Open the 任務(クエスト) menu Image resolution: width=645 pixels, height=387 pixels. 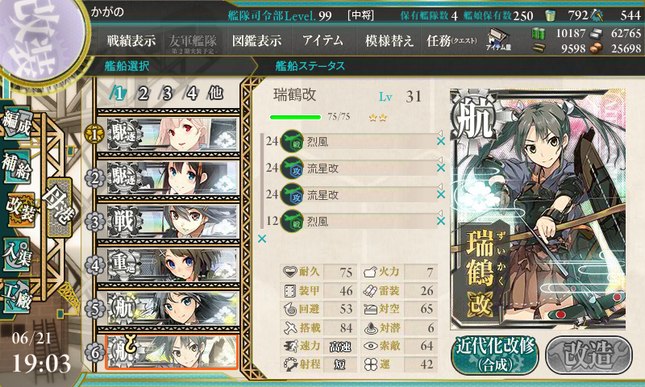(451, 40)
